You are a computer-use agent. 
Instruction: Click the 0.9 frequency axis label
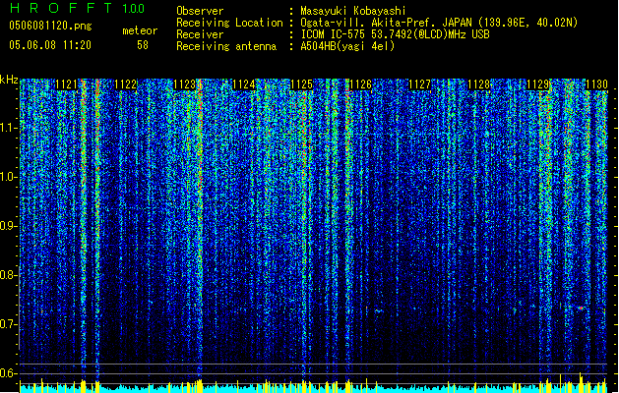[9, 226]
